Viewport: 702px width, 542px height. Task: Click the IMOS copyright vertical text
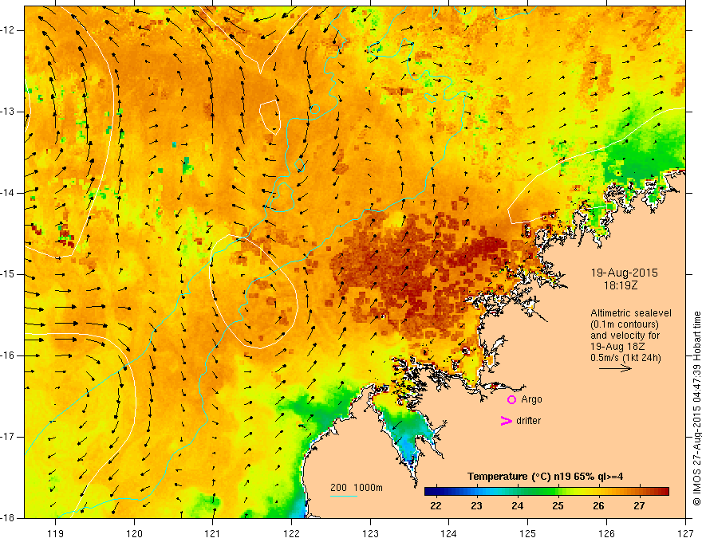[696, 409]
